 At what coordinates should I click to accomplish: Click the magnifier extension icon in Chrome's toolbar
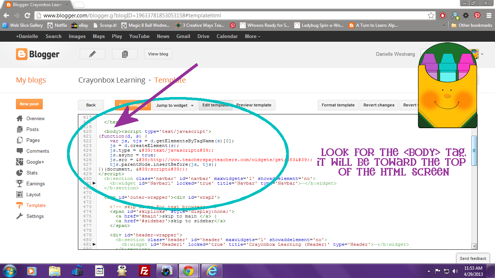tap(454, 16)
